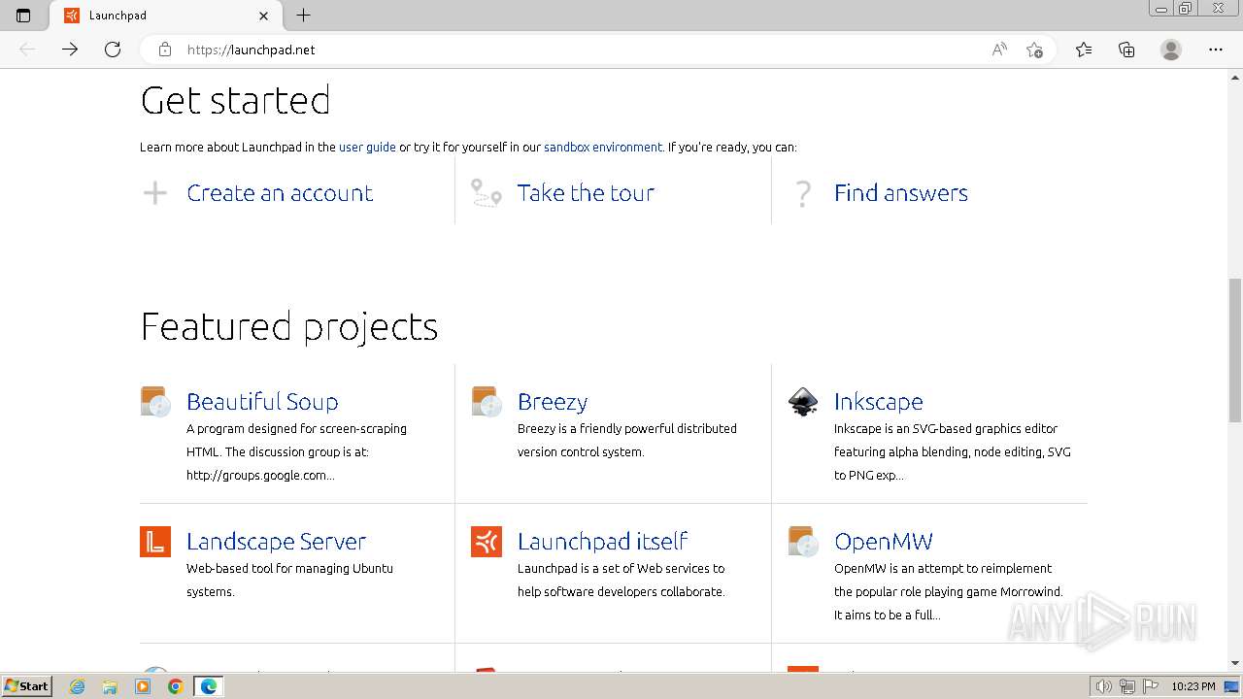Open the browser profile avatar

coord(1171,50)
